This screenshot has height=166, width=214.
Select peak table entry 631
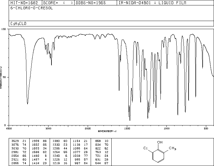point(98,159)
